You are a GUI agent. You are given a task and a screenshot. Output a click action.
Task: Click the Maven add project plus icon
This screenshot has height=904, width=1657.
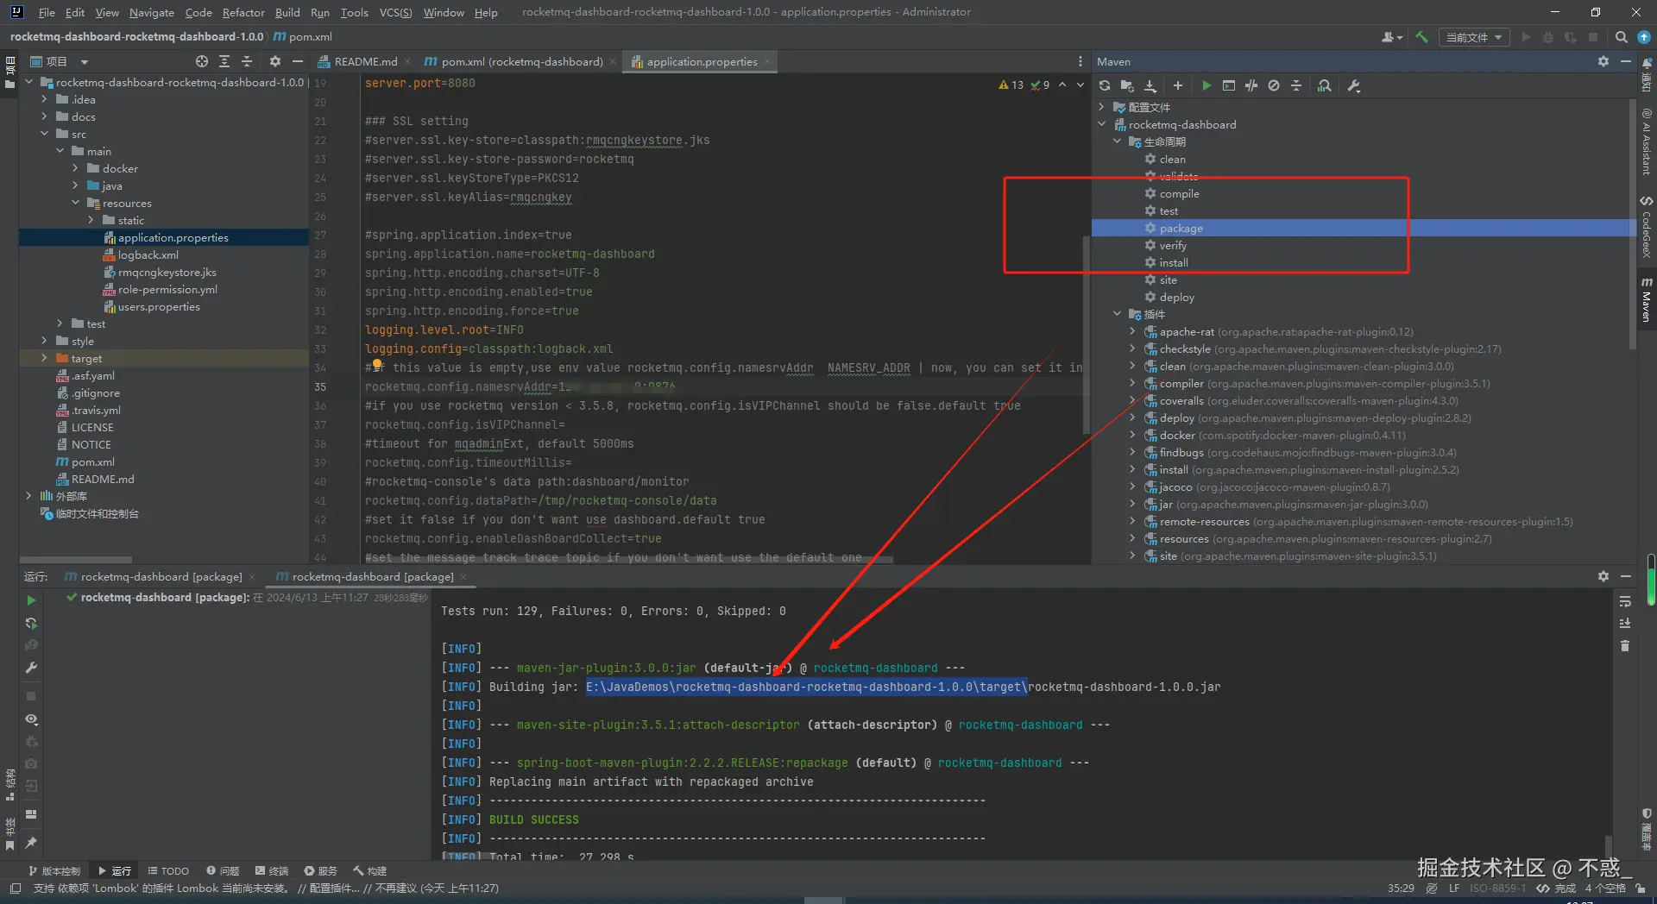coord(1178,85)
